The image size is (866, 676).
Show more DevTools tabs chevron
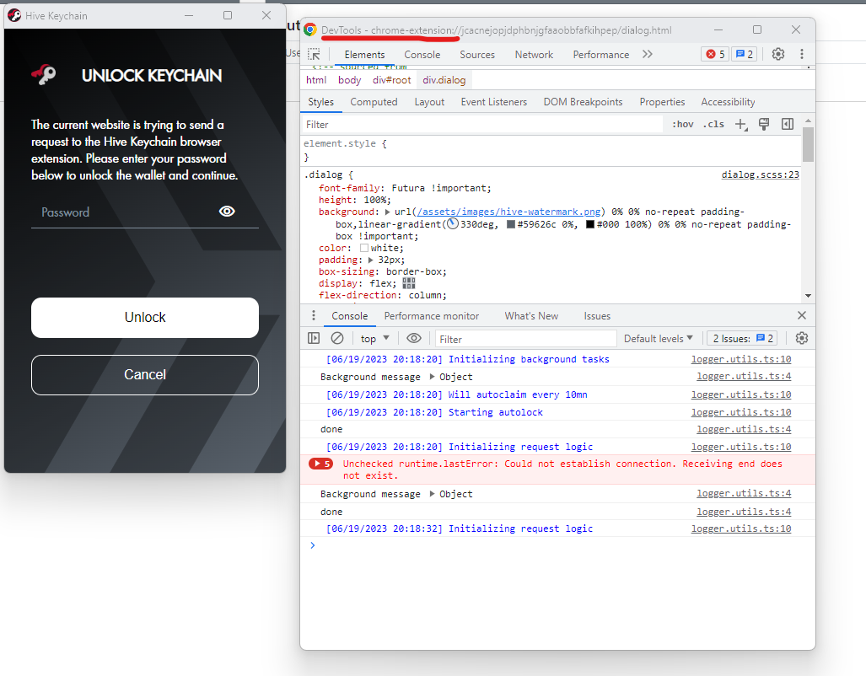pyautogui.click(x=648, y=54)
